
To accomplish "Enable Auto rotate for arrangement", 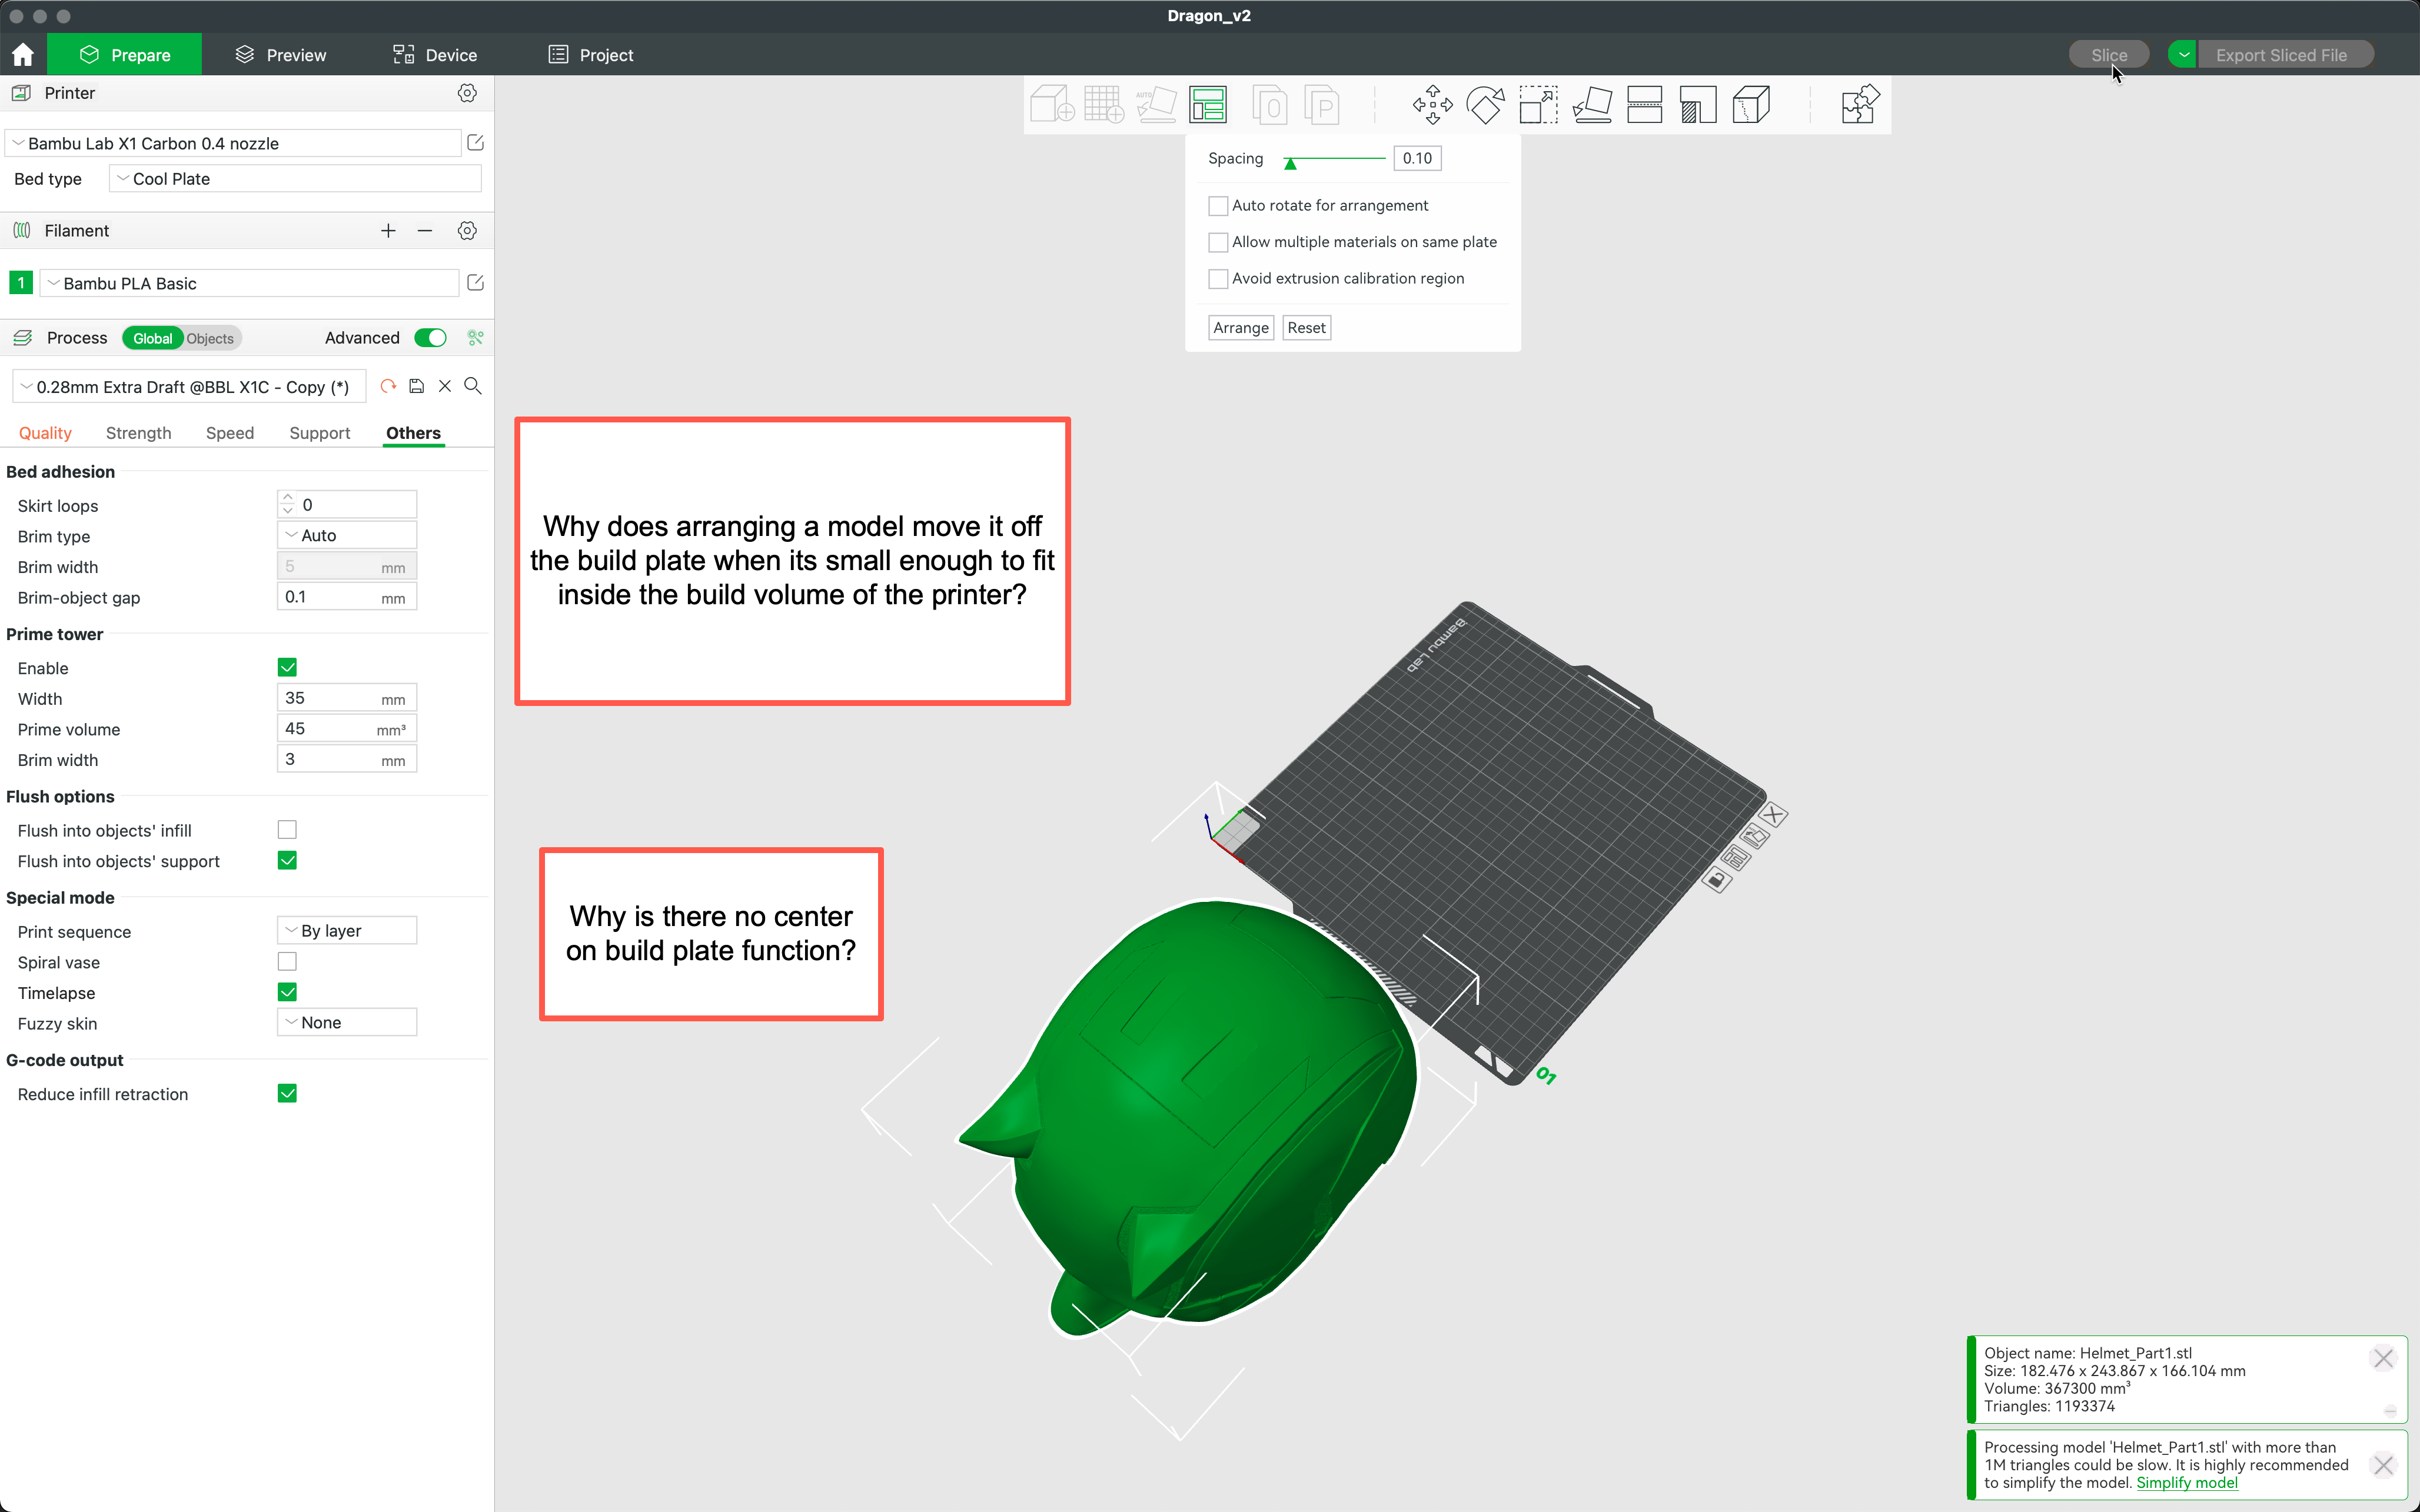I will coord(1217,205).
